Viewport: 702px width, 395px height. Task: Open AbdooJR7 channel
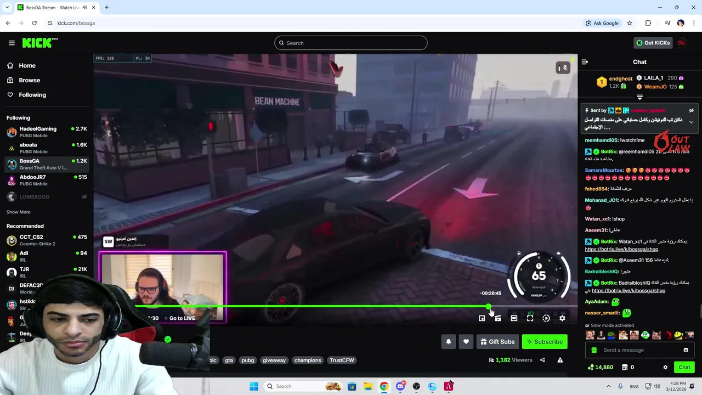click(47, 180)
